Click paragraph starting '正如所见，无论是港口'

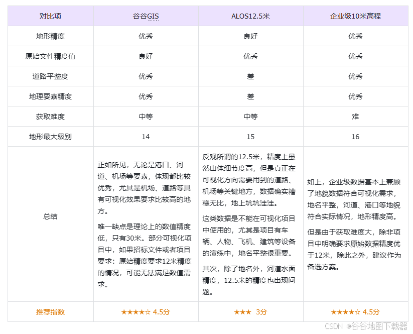coord(144,188)
